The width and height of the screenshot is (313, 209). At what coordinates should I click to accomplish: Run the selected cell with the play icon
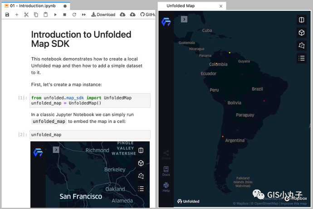coord(55,15)
